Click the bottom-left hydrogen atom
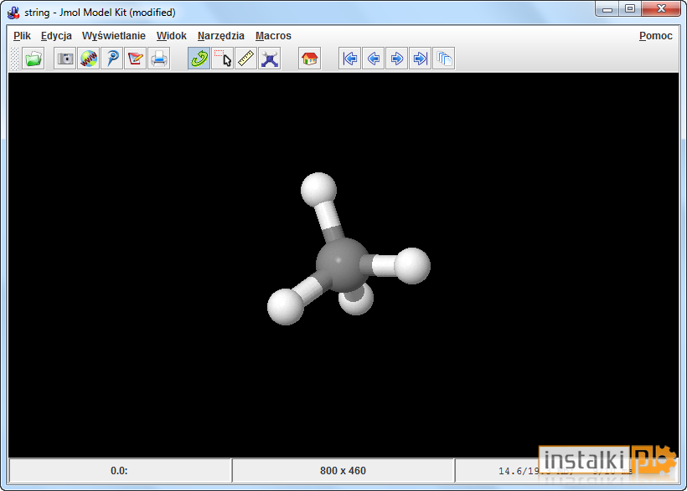Viewport: 687px width, 491px height. click(286, 306)
